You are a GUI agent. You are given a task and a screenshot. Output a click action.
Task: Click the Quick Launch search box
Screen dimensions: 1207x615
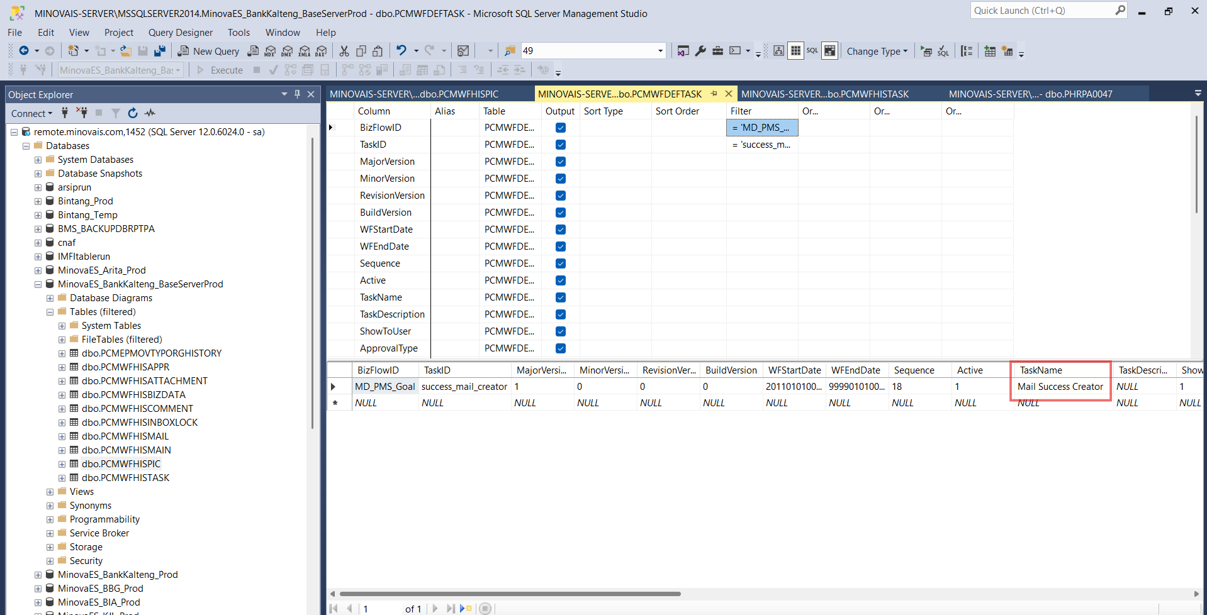[x=1049, y=11]
